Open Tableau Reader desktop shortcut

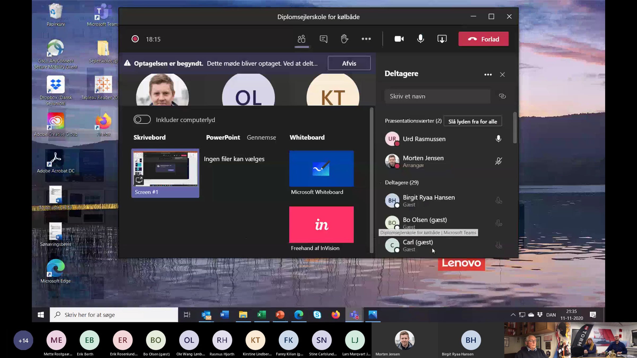[x=100, y=88]
